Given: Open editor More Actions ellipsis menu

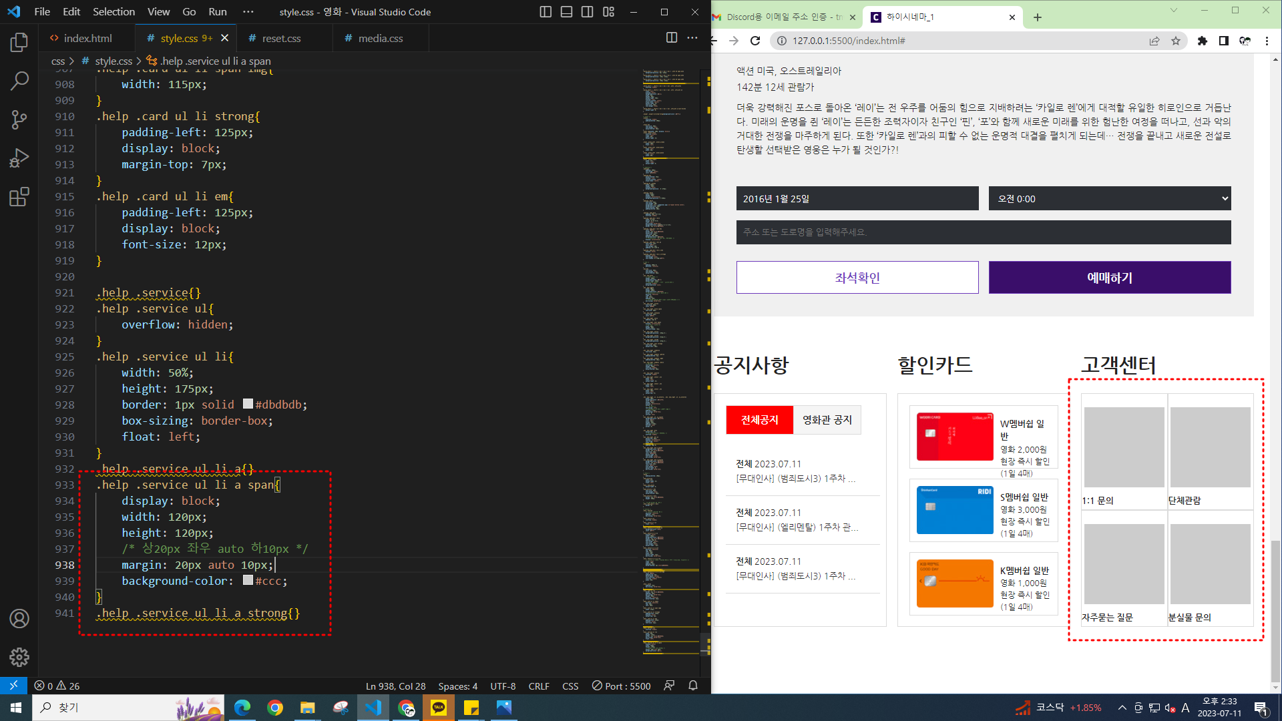Looking at the screenshot, I should click(x=692, y=38).
